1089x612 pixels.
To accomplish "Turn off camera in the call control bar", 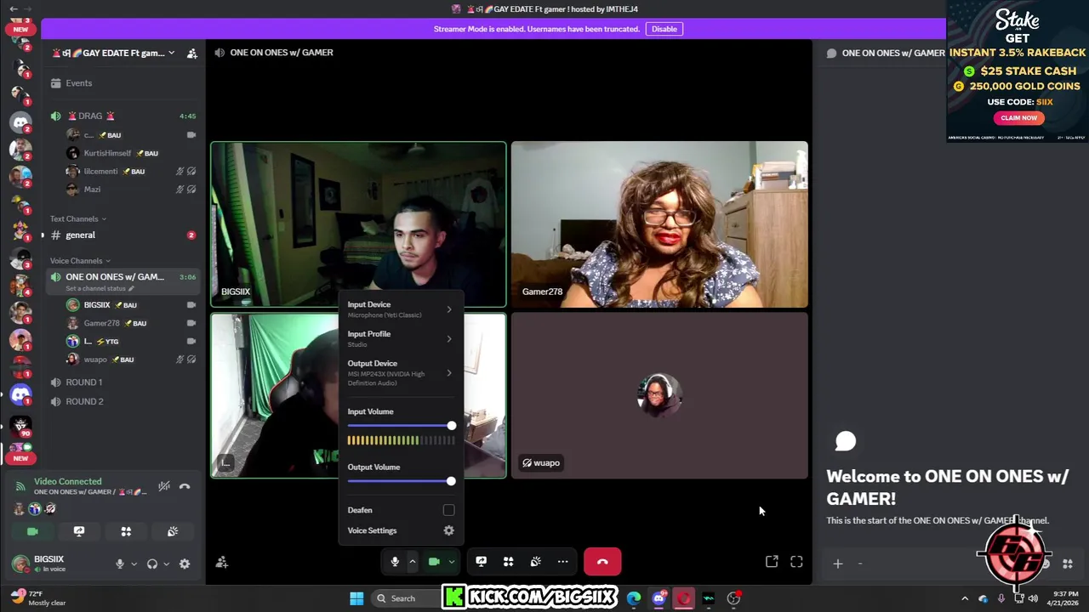I will 434,562.
